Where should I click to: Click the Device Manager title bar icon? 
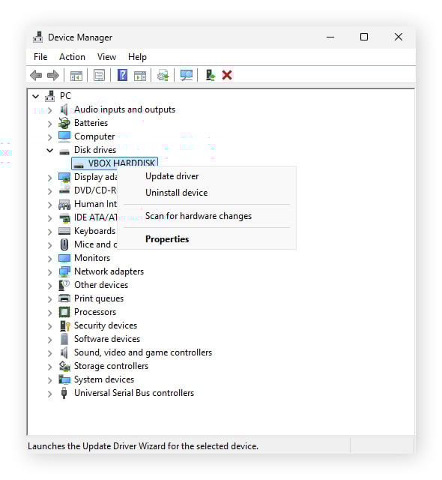click(x=38, y=37)
